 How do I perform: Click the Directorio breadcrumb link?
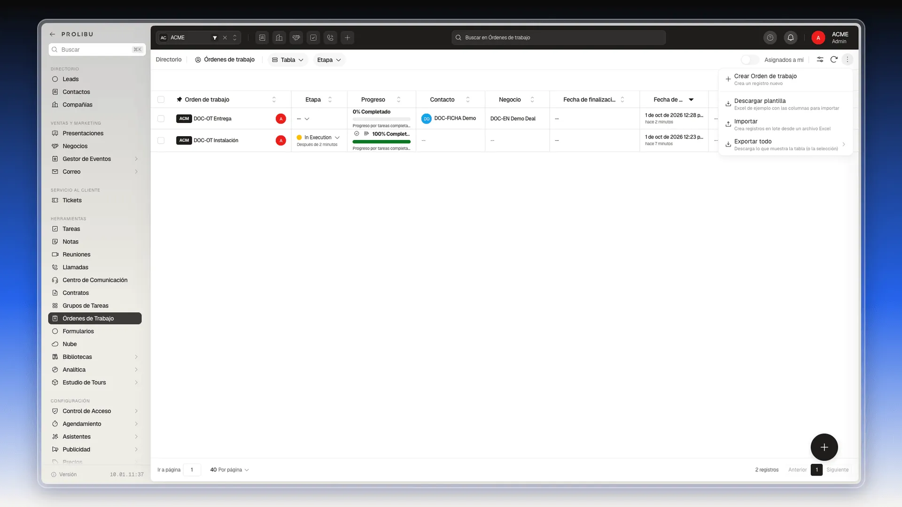coord(169,60)
